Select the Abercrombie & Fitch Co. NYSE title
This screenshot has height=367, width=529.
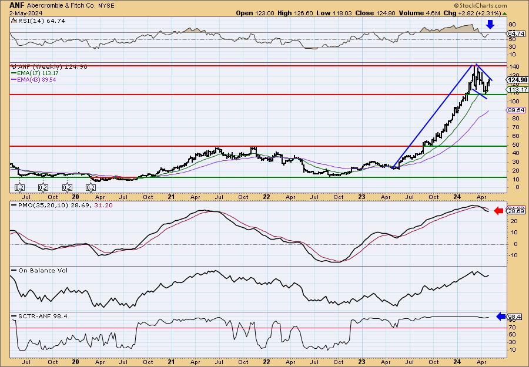click(71, 6)
